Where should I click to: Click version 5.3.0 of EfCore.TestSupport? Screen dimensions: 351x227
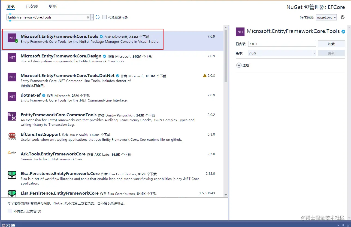[211, 134]
